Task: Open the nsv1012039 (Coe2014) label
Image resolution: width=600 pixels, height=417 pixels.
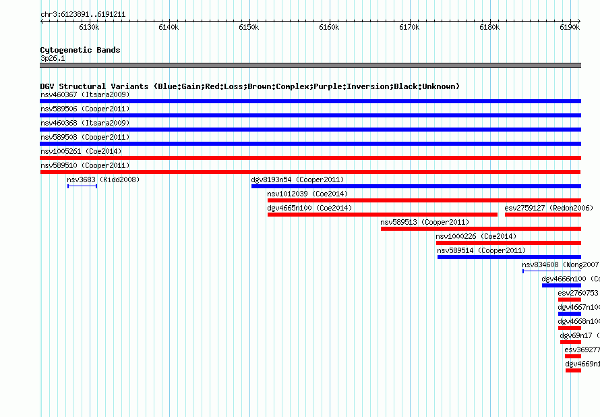Action: pos(307,194)
